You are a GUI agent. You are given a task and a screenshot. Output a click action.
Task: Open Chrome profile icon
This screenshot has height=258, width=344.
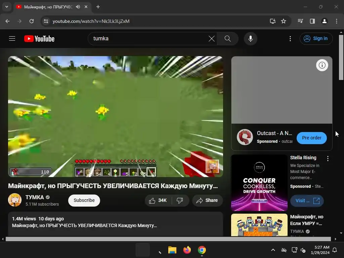(325, 21)
